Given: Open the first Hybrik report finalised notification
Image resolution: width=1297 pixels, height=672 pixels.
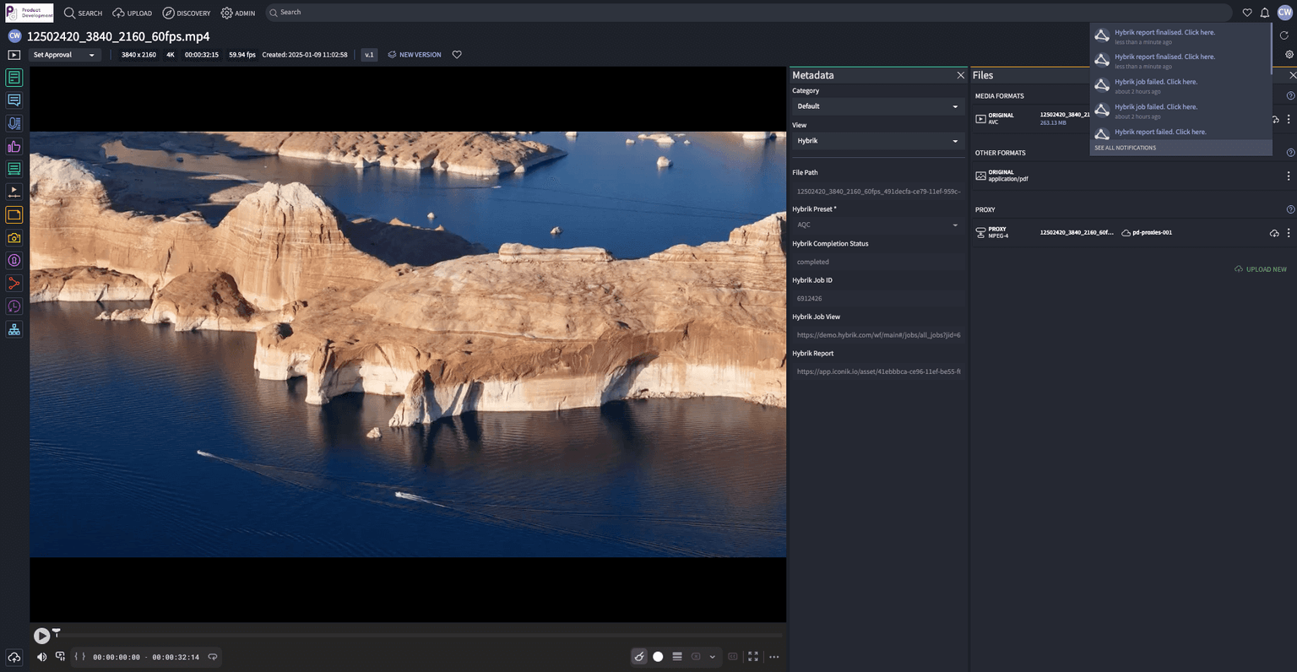Looking at the screenshot, I should coord(1164,32).
